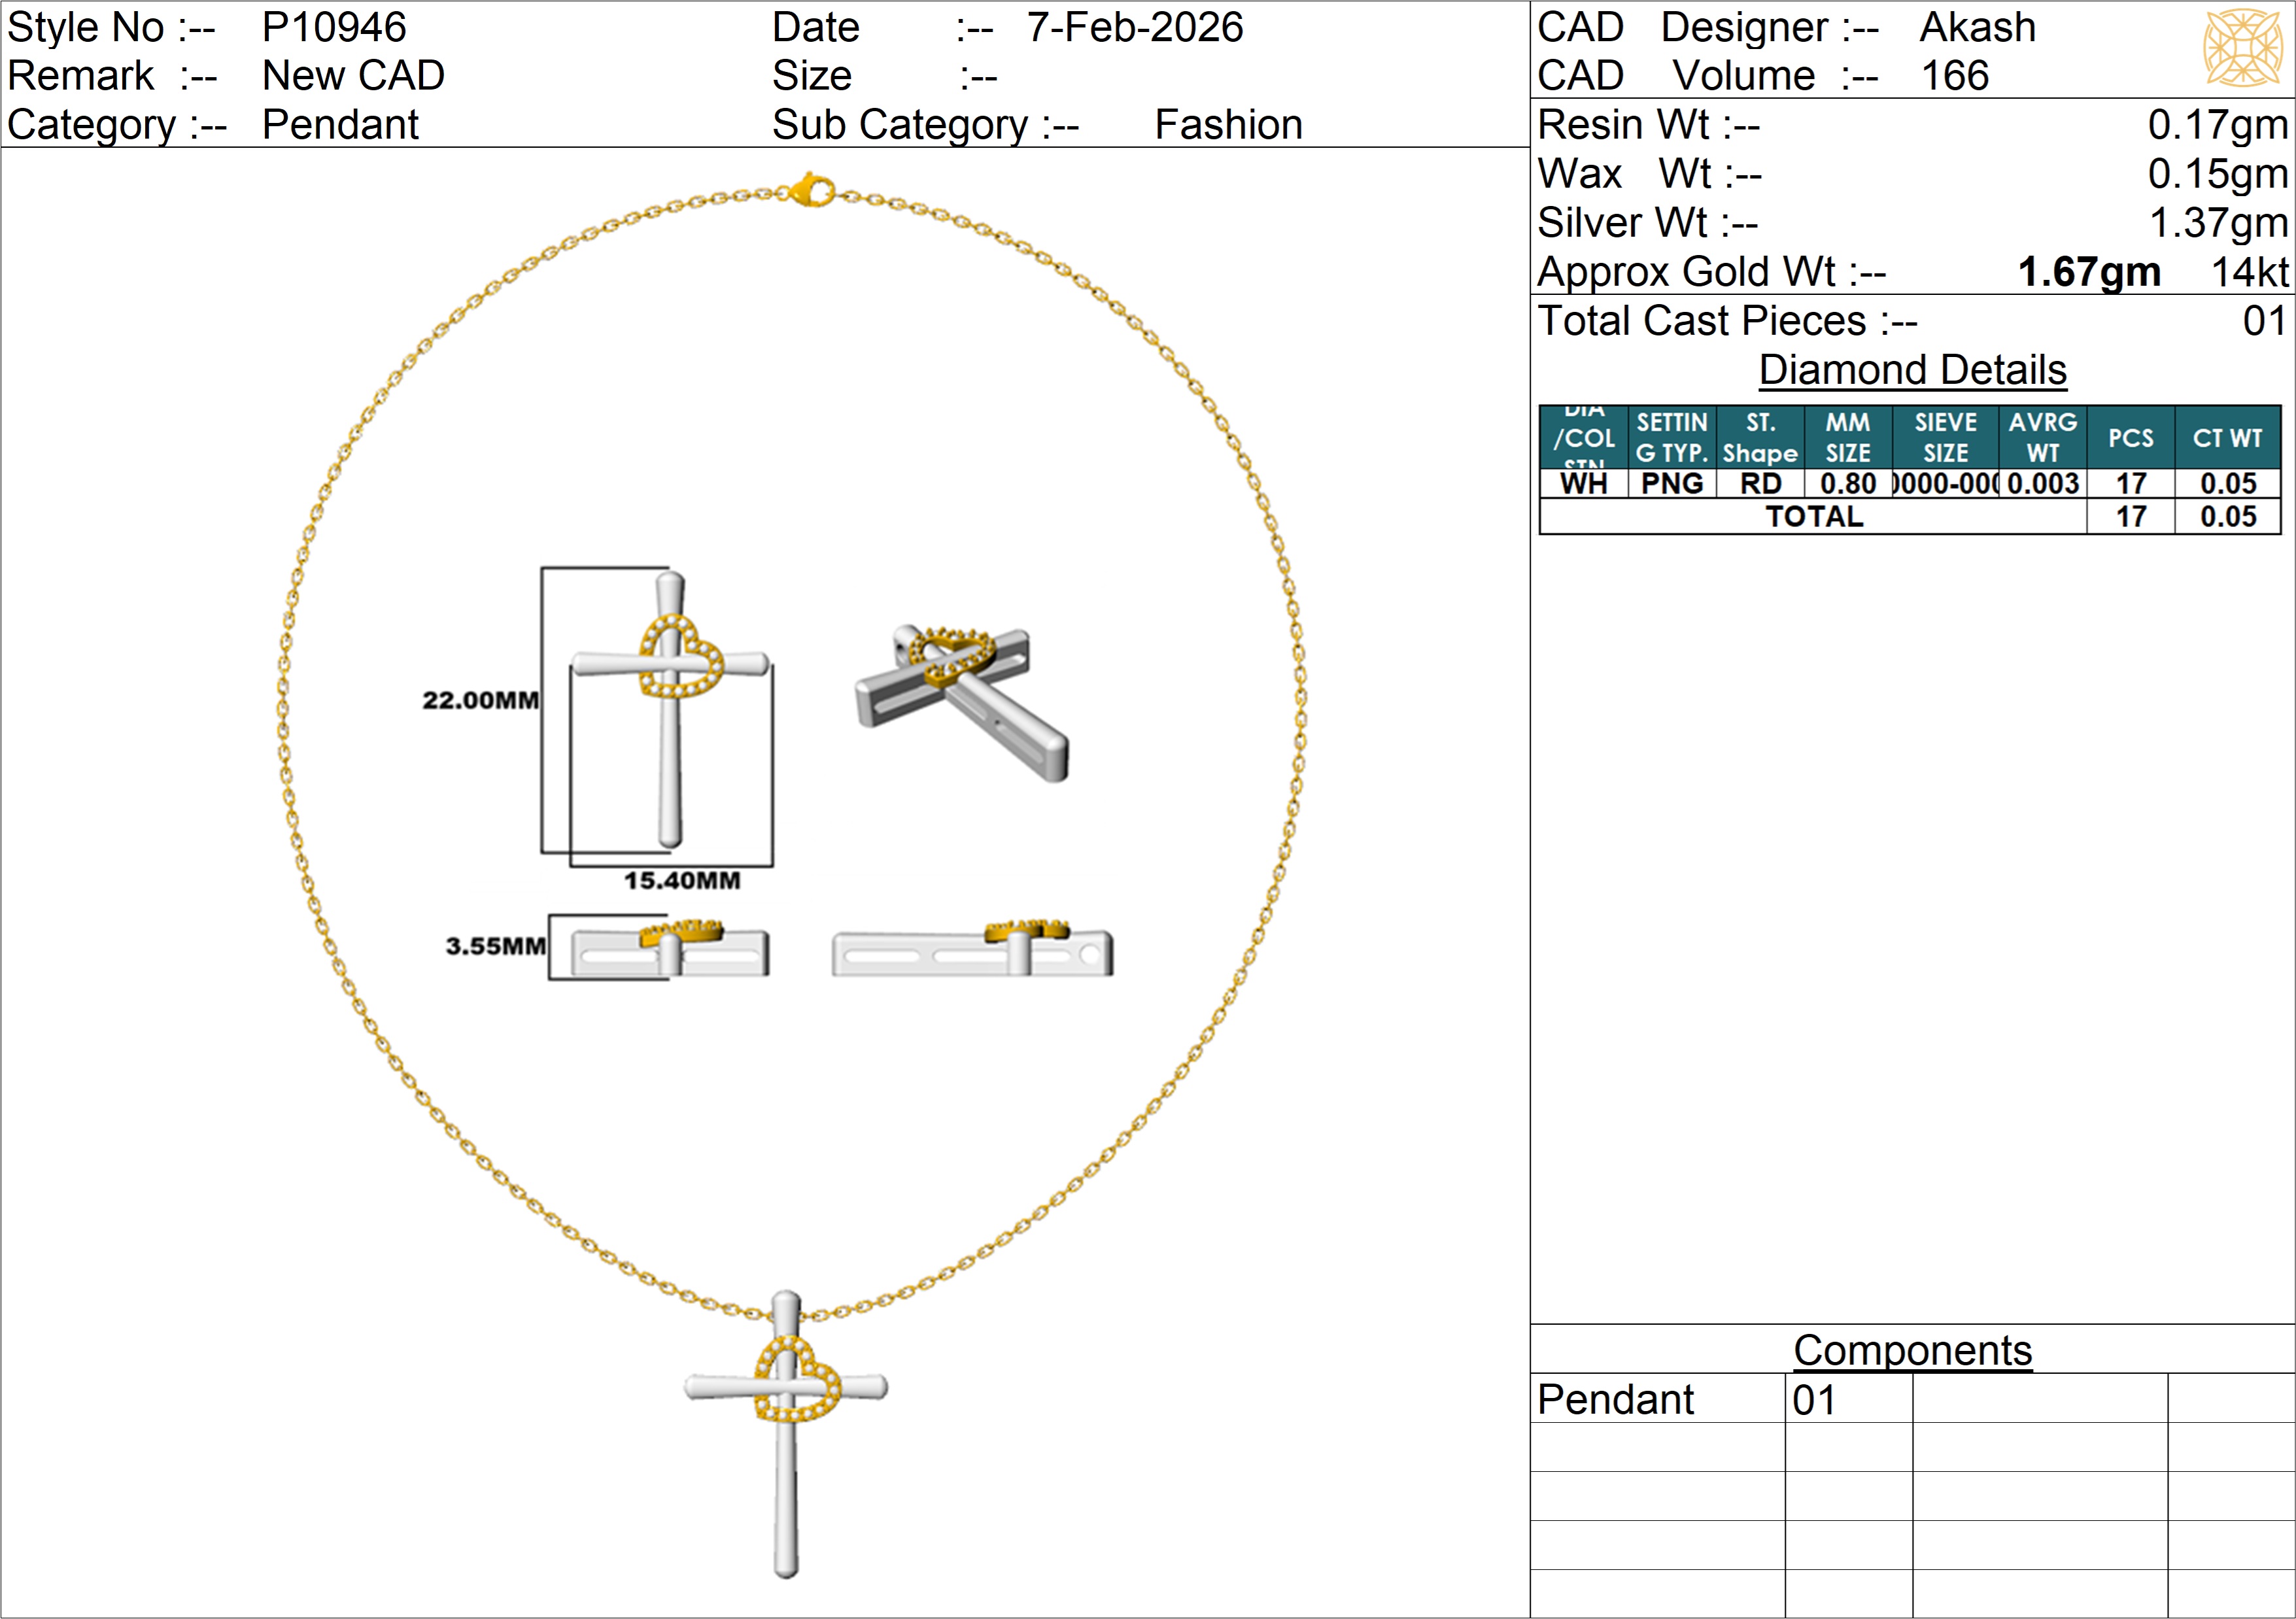
Task: Select the CT WT column header
Action: click(2227, 438)
